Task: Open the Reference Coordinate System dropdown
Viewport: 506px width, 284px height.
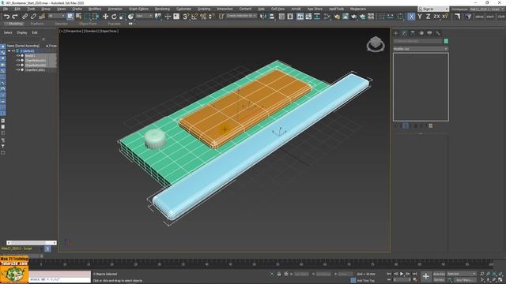Action: [144, 16]
